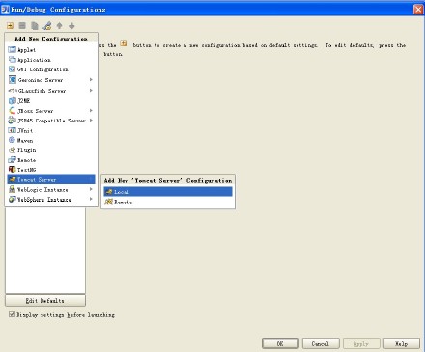Toggle Display settings before launching checkbox

click(12, 314)
